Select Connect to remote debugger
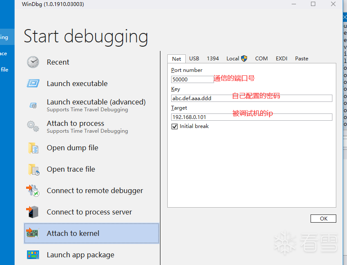Screen dimensions: 347x265 click(91, 191)
